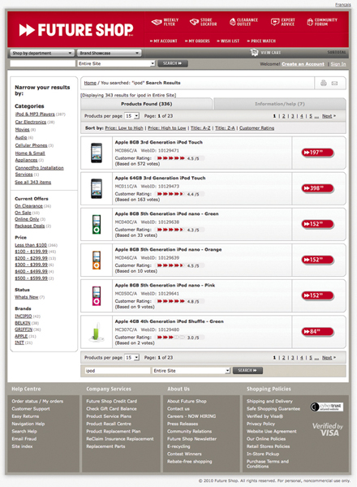
Task: Filter by On Clearance offers
Action: (28, 206)
